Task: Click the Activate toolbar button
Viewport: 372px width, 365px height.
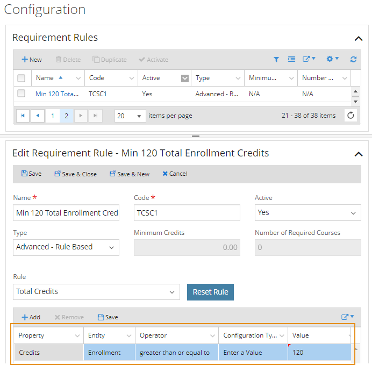Action: tap(154, 60)
